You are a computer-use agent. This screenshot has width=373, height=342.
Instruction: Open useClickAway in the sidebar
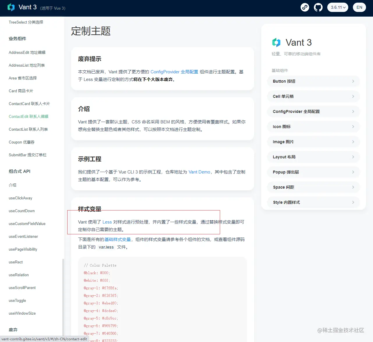pos(20,198)
